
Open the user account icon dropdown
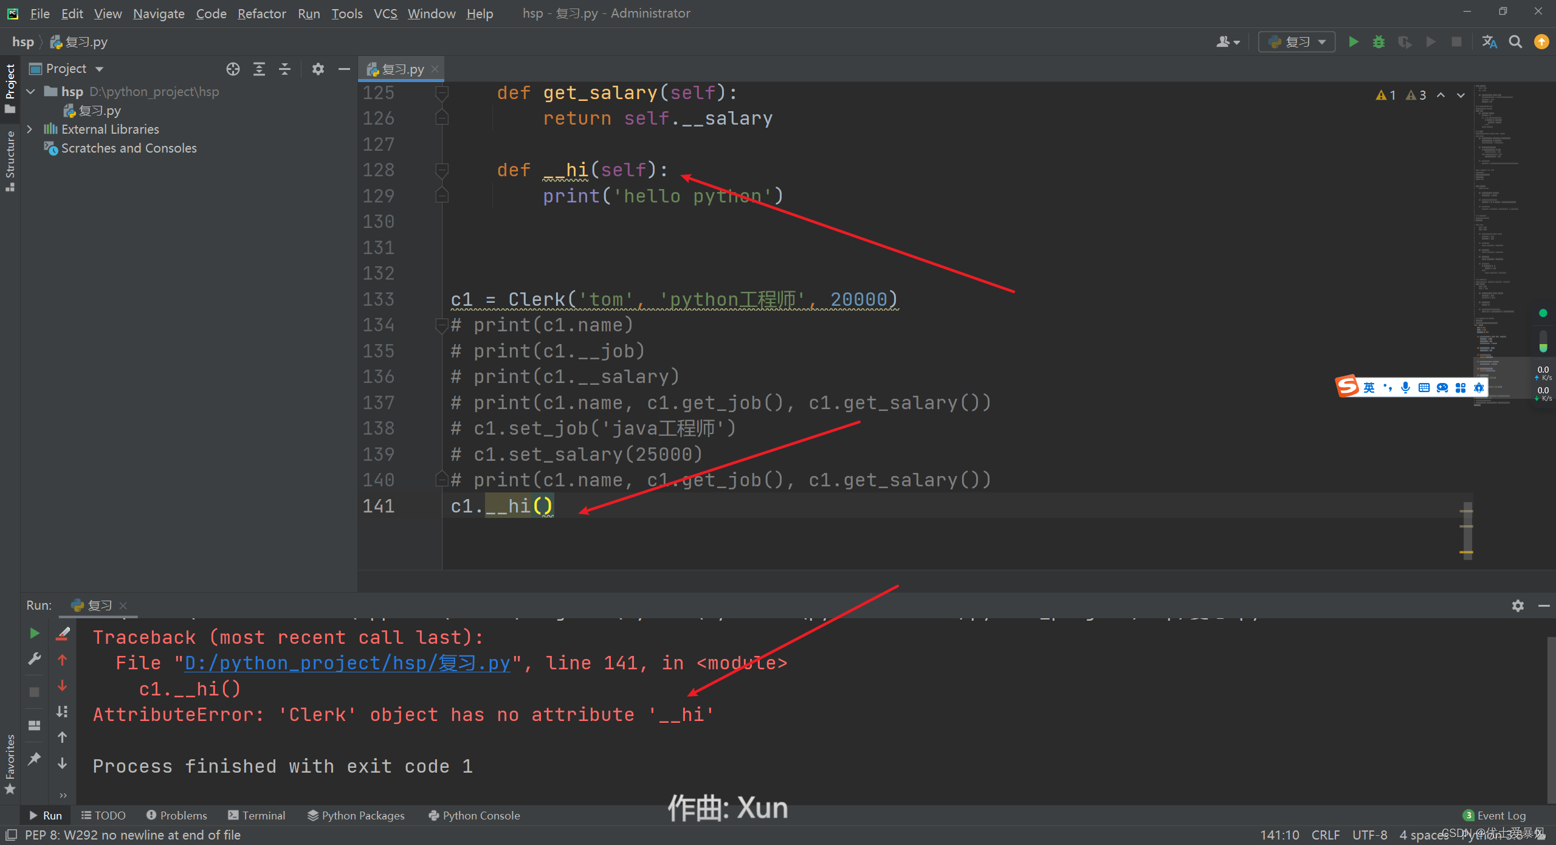click(x=1228, y=42)
